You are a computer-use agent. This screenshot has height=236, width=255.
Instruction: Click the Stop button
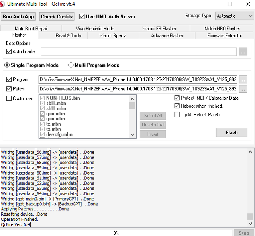tap(244, 233)
